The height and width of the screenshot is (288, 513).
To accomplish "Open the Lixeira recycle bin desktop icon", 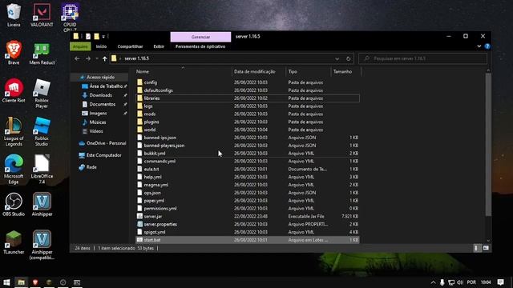I will [14, 14].
